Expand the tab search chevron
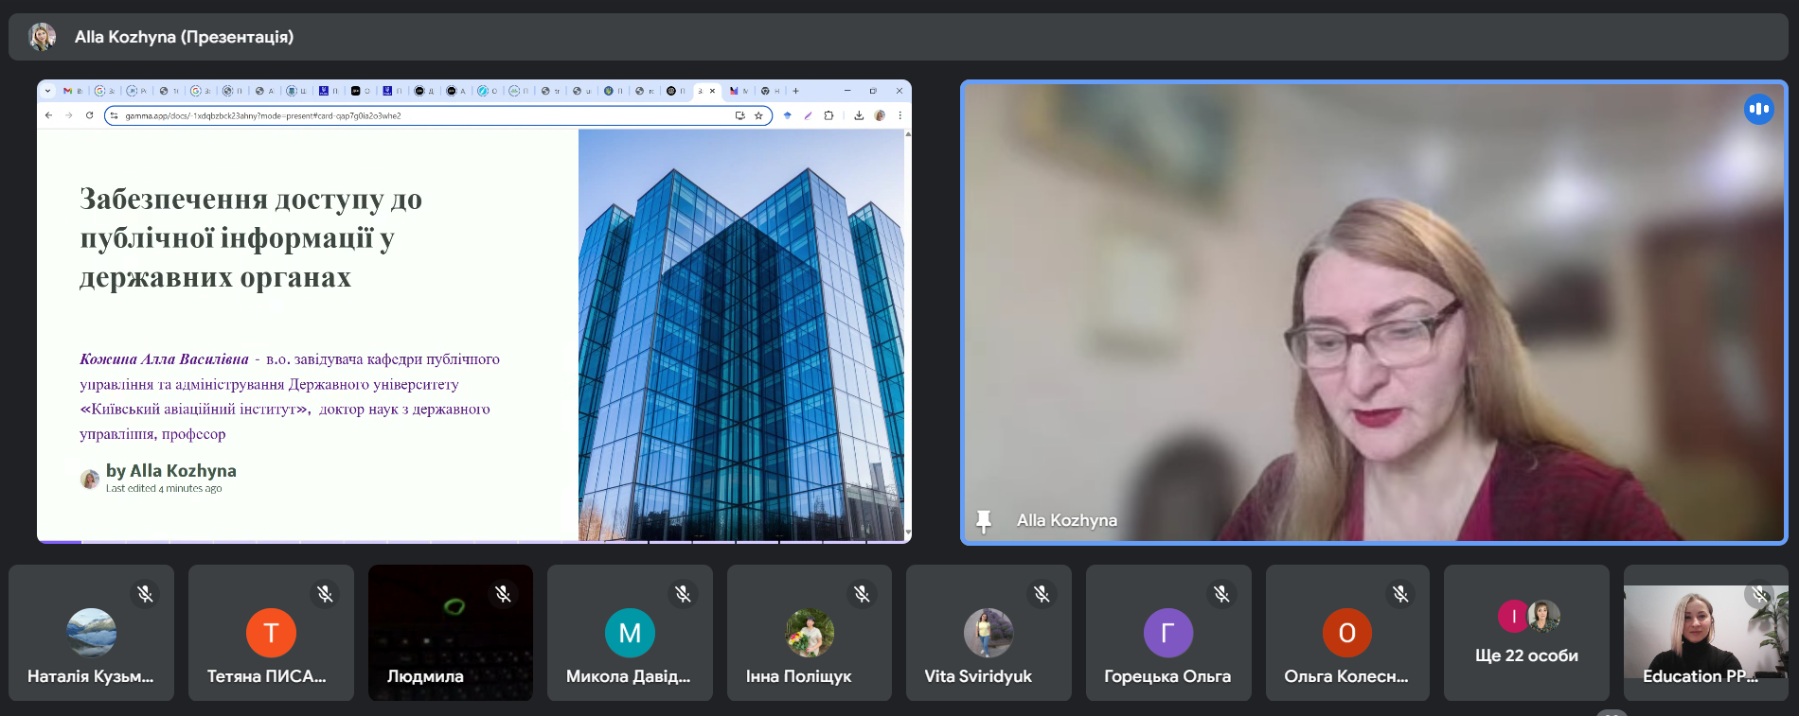The image size is (1799, 716). [x=48, y=91]
